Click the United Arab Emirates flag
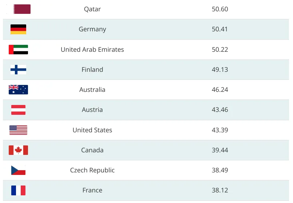 click(18, 50)
